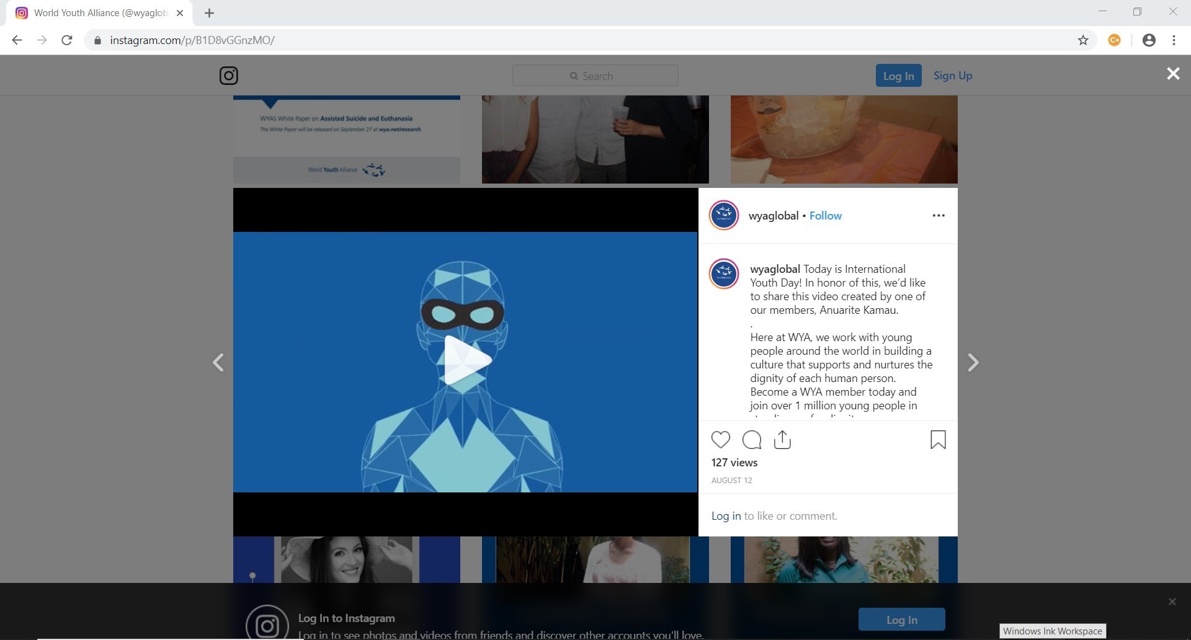The image size is (1191, 640).
Task: Click the Sign Up link
Action: click(x=952, y=76)
